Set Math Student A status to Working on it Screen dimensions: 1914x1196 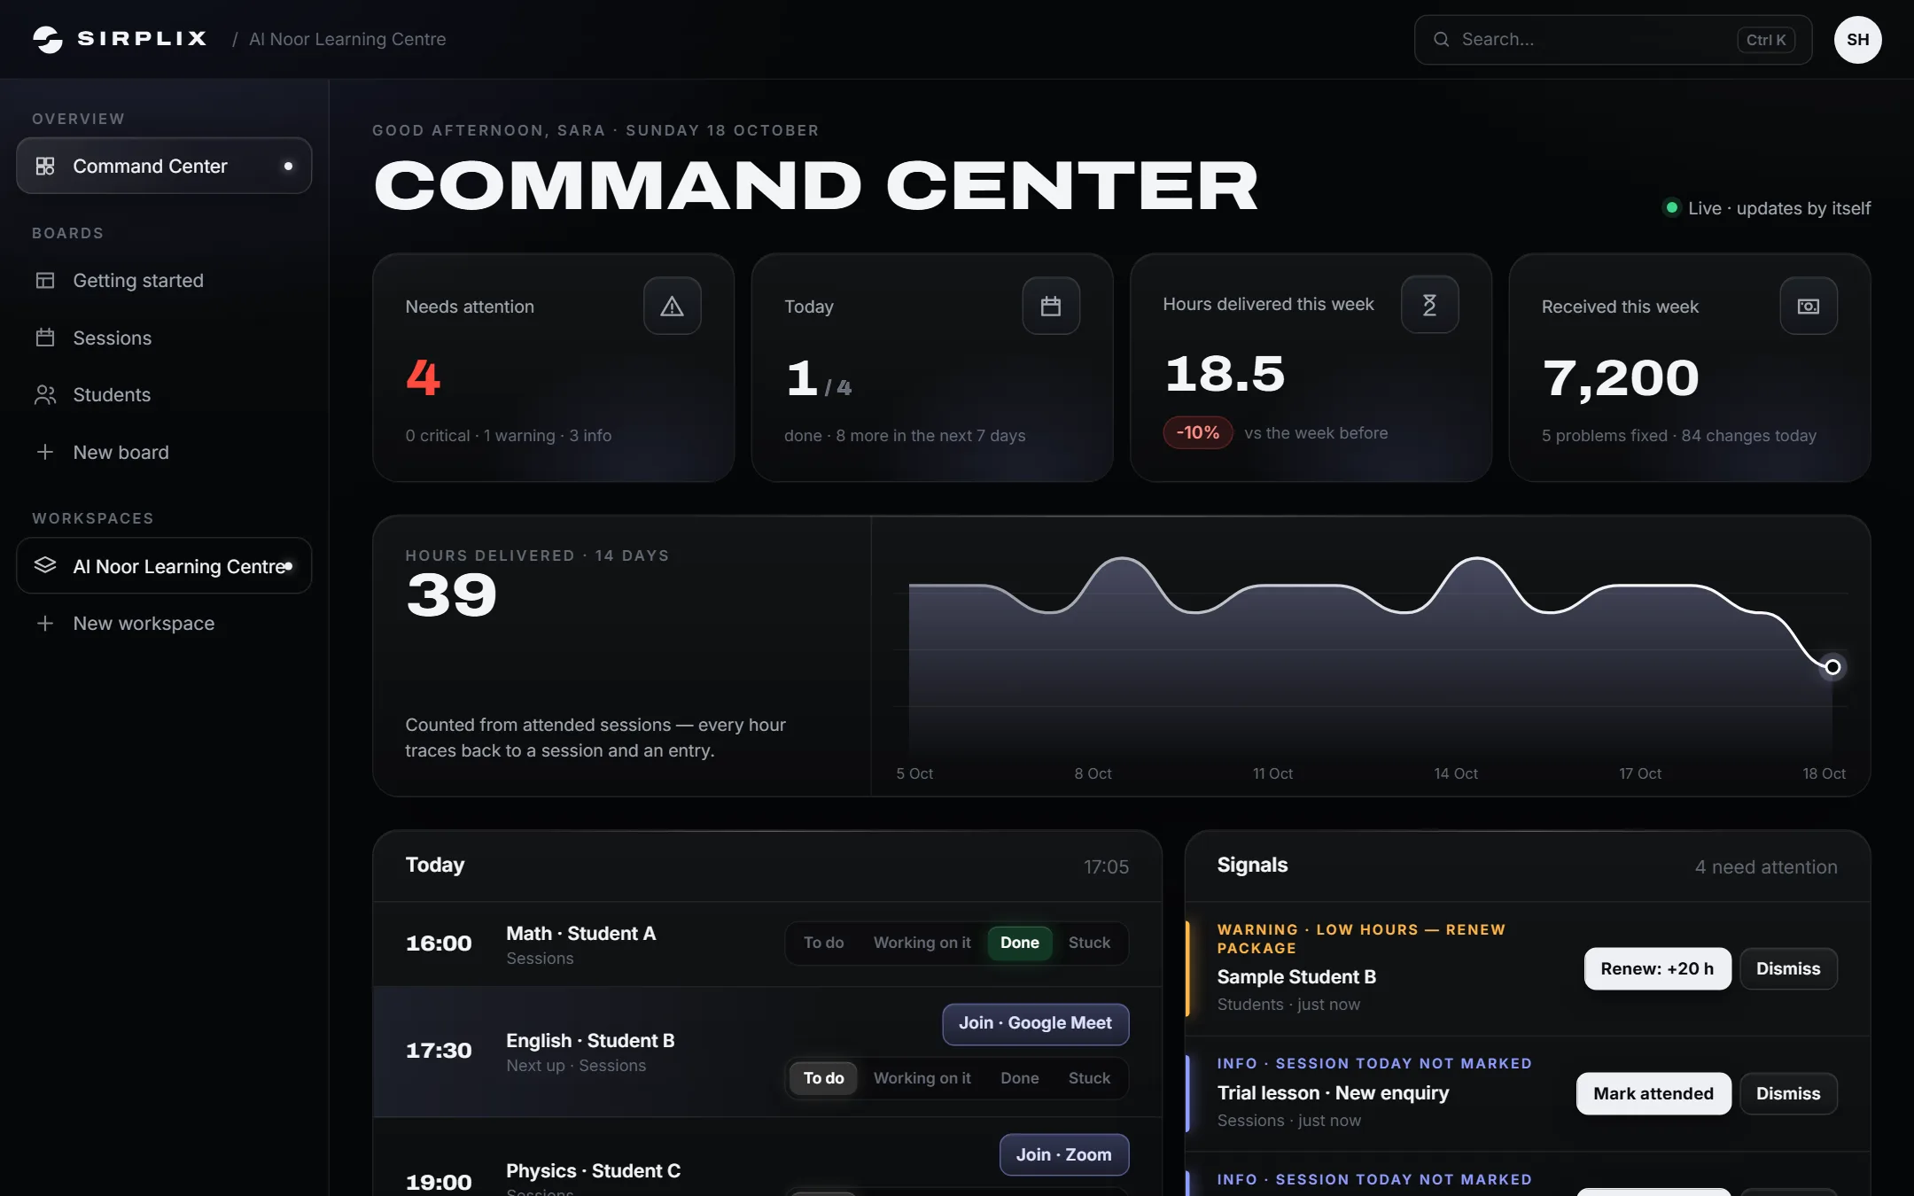coord(922,943)
